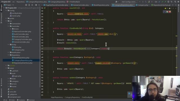Click the Select Opened File target icon
Viewport: 180px width, 101px height.
26,5
